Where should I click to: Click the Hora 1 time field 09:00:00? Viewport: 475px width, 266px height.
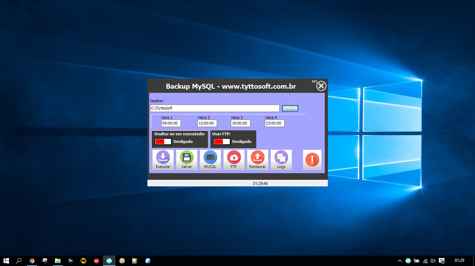pyautogui.click(x=171, y=123)
